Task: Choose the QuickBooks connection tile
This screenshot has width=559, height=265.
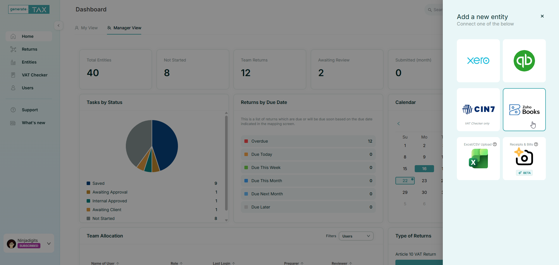Action: tap(524, 61)
